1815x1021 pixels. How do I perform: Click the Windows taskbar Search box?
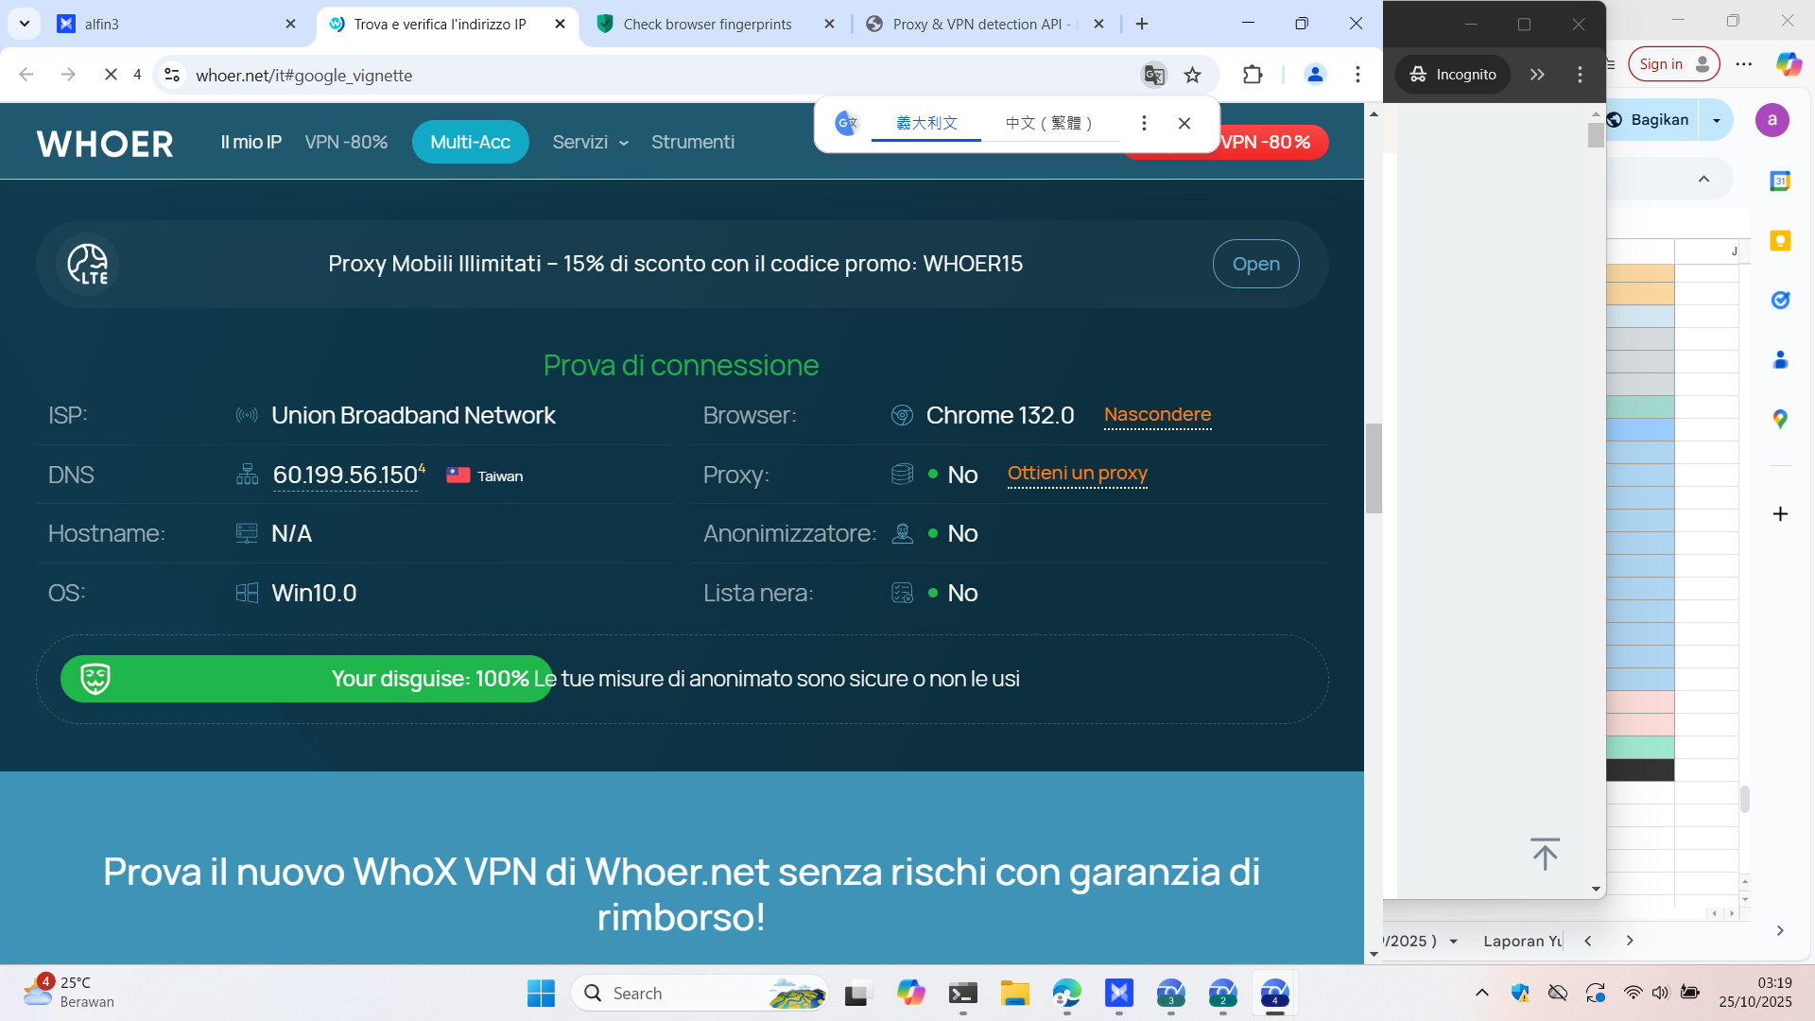pyautogui.click(x=700, y=994)
